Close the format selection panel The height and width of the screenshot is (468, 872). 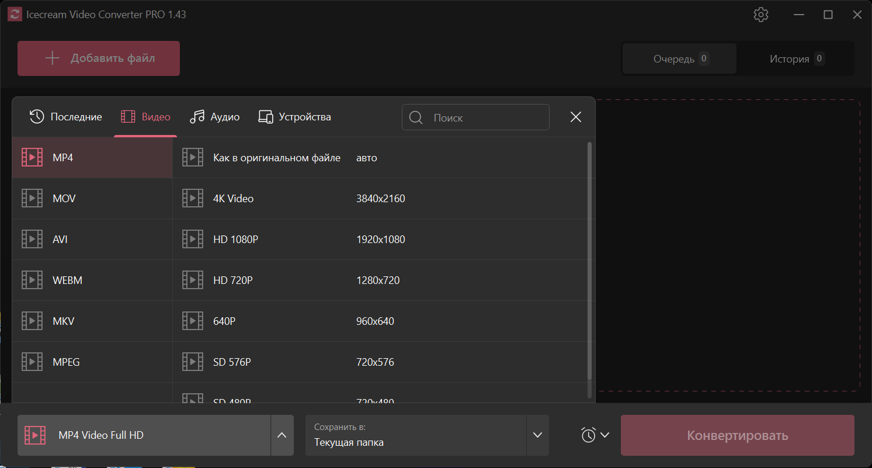(x=575, y=117)
